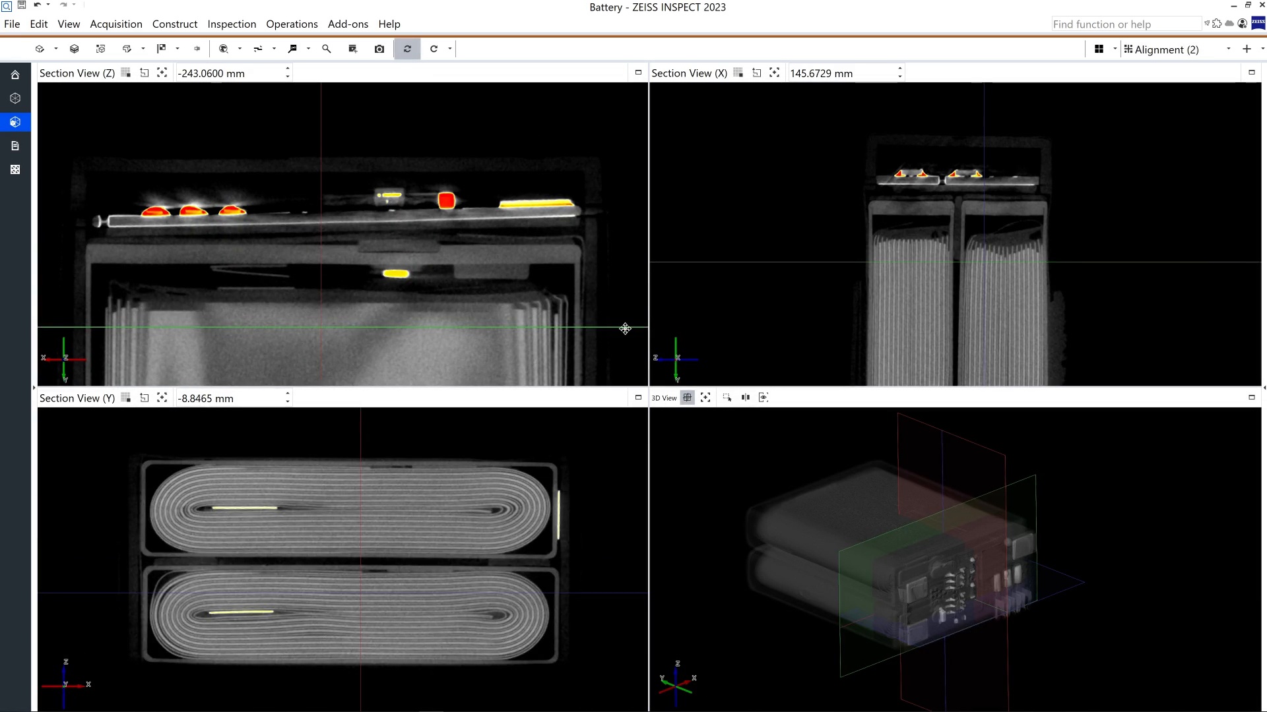Image resolution: width=1267 pixels, height=712 pixels.
Task: Increment Section View (X) position stepper
Action: (900, 69)
